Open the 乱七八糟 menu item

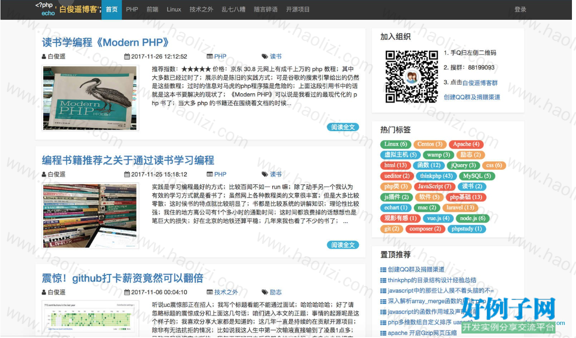[x=233, y=9]
